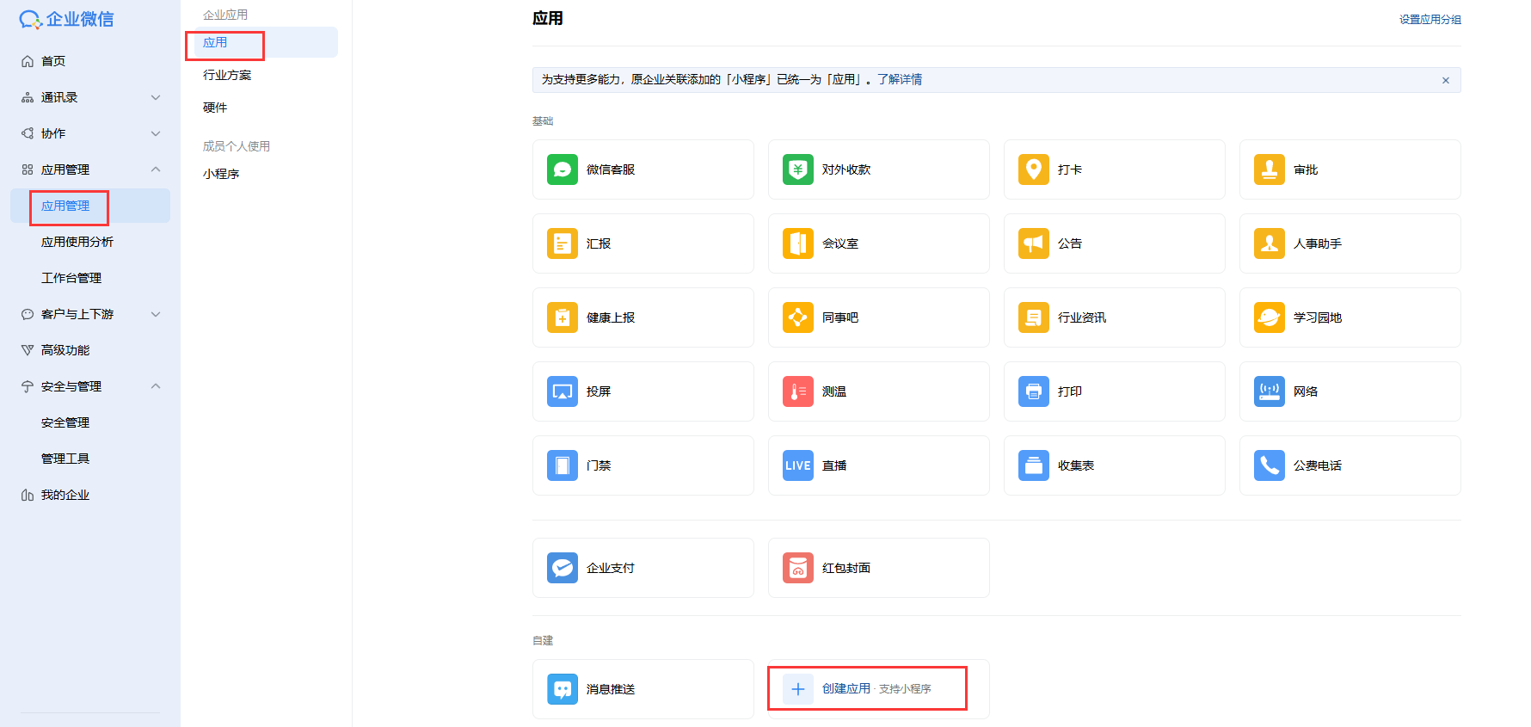Click the 消息推送 chat icon
This screenshot has height=727, width=1531.
563,689
